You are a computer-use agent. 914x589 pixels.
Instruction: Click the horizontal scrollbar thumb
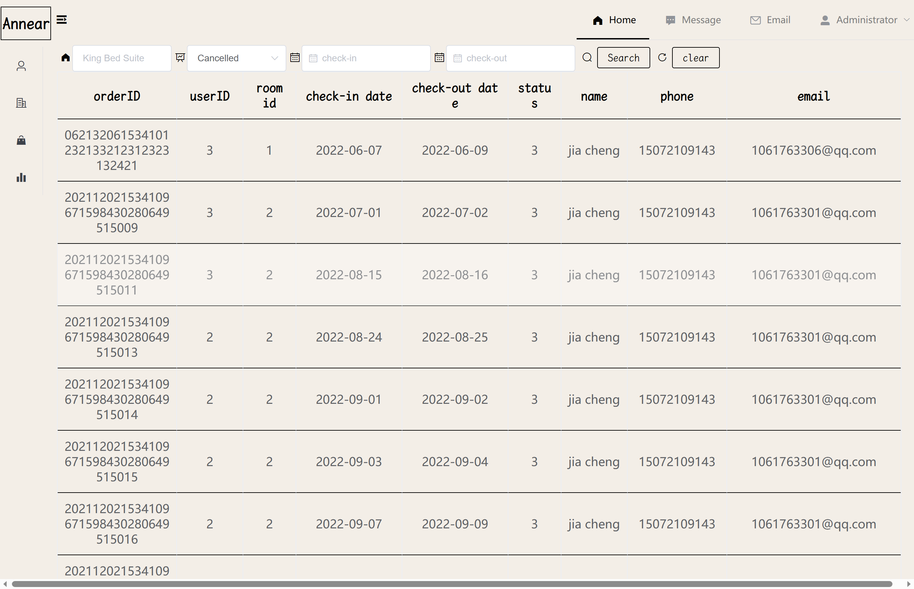pos(451,584)
